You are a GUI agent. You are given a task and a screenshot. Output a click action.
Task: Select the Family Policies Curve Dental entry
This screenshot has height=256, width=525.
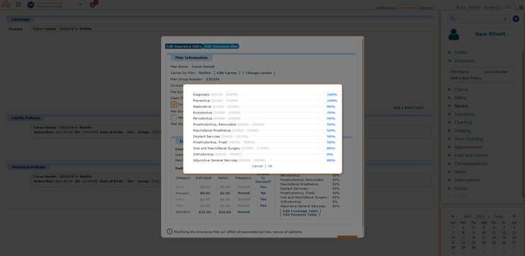pyautogui.click(x=232, y=131)
